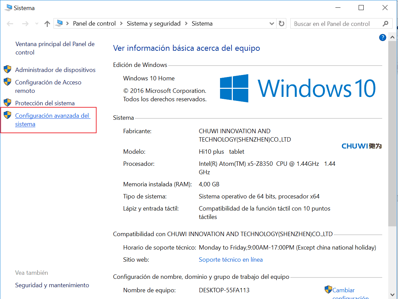Screen dimensions: 398x299
Task: Go up one level with the Up arrow
Action: coord(47,24)
